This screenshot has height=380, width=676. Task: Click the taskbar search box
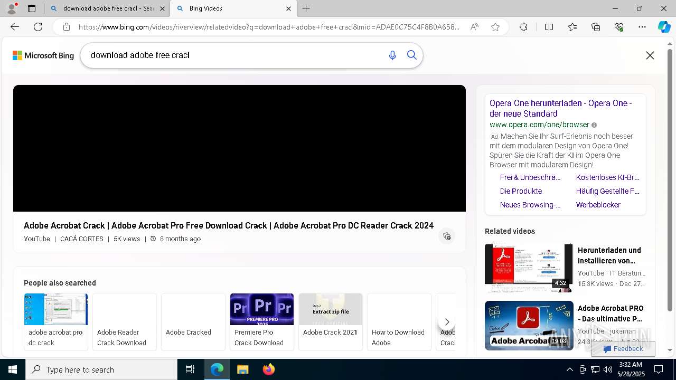101,369
